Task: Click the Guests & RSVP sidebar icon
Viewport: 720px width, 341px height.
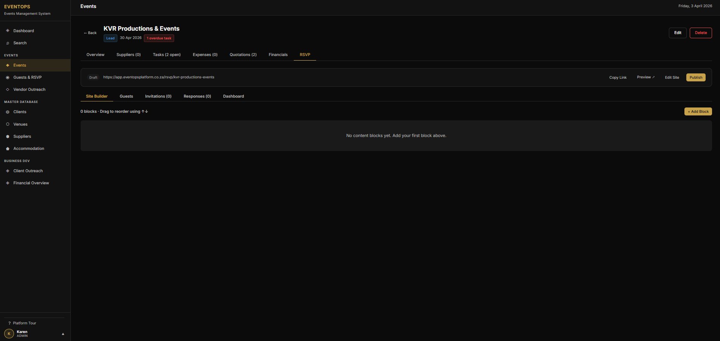Action: [8, 78]
